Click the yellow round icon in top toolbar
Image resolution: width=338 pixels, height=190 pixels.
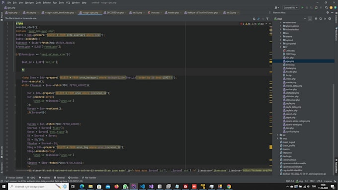point(331,7)
